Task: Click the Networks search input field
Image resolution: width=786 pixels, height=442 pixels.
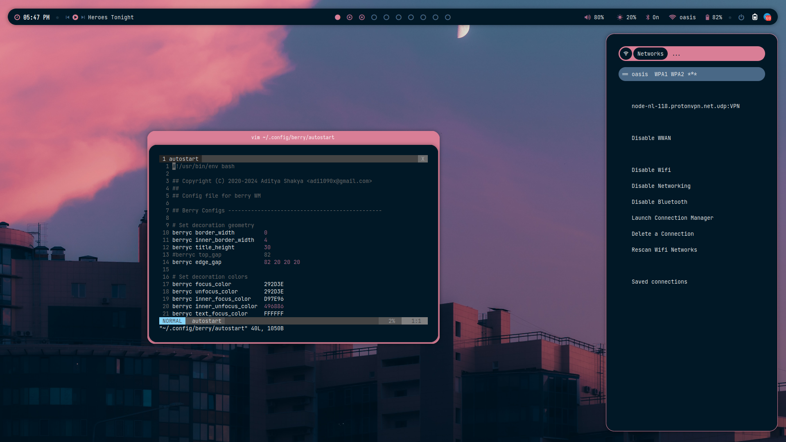Action: pos(716,54)
